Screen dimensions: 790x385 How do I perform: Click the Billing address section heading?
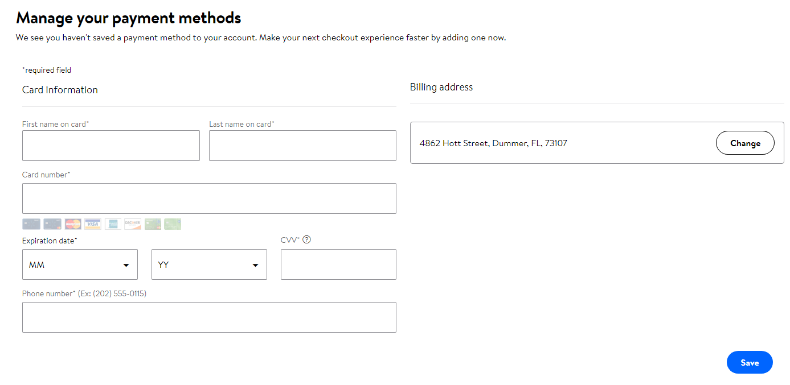click(441, 87)
